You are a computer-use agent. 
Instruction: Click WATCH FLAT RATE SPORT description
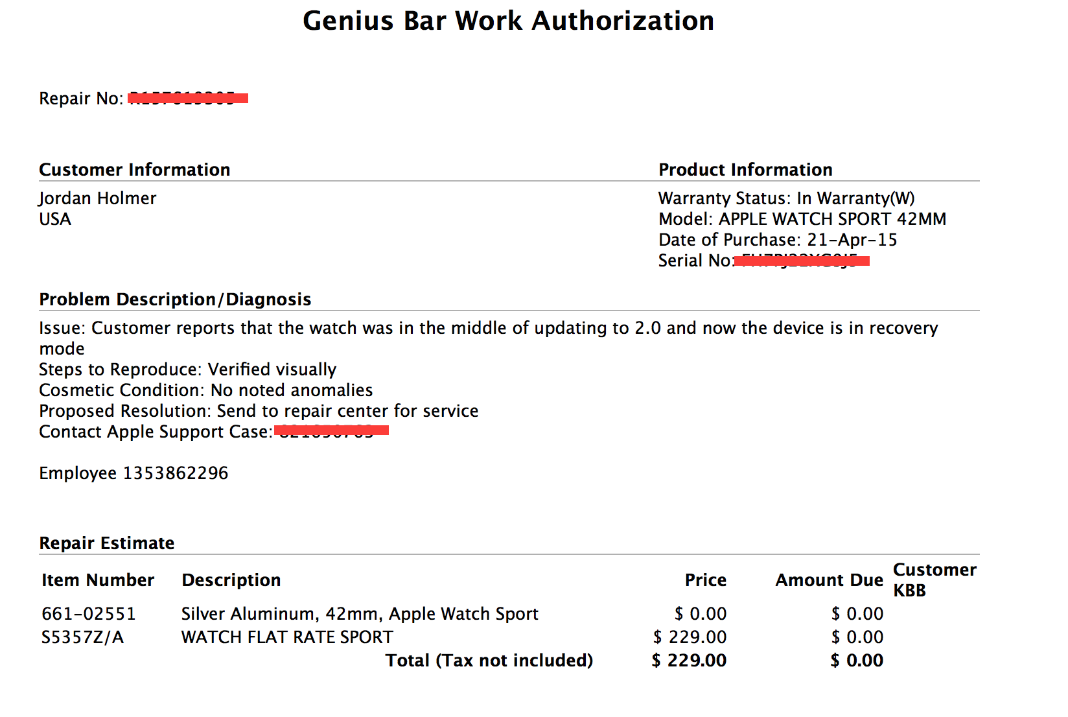(287, 637)
